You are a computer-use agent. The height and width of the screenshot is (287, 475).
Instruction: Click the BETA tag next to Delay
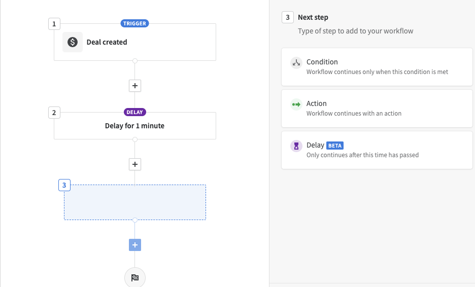335,146
